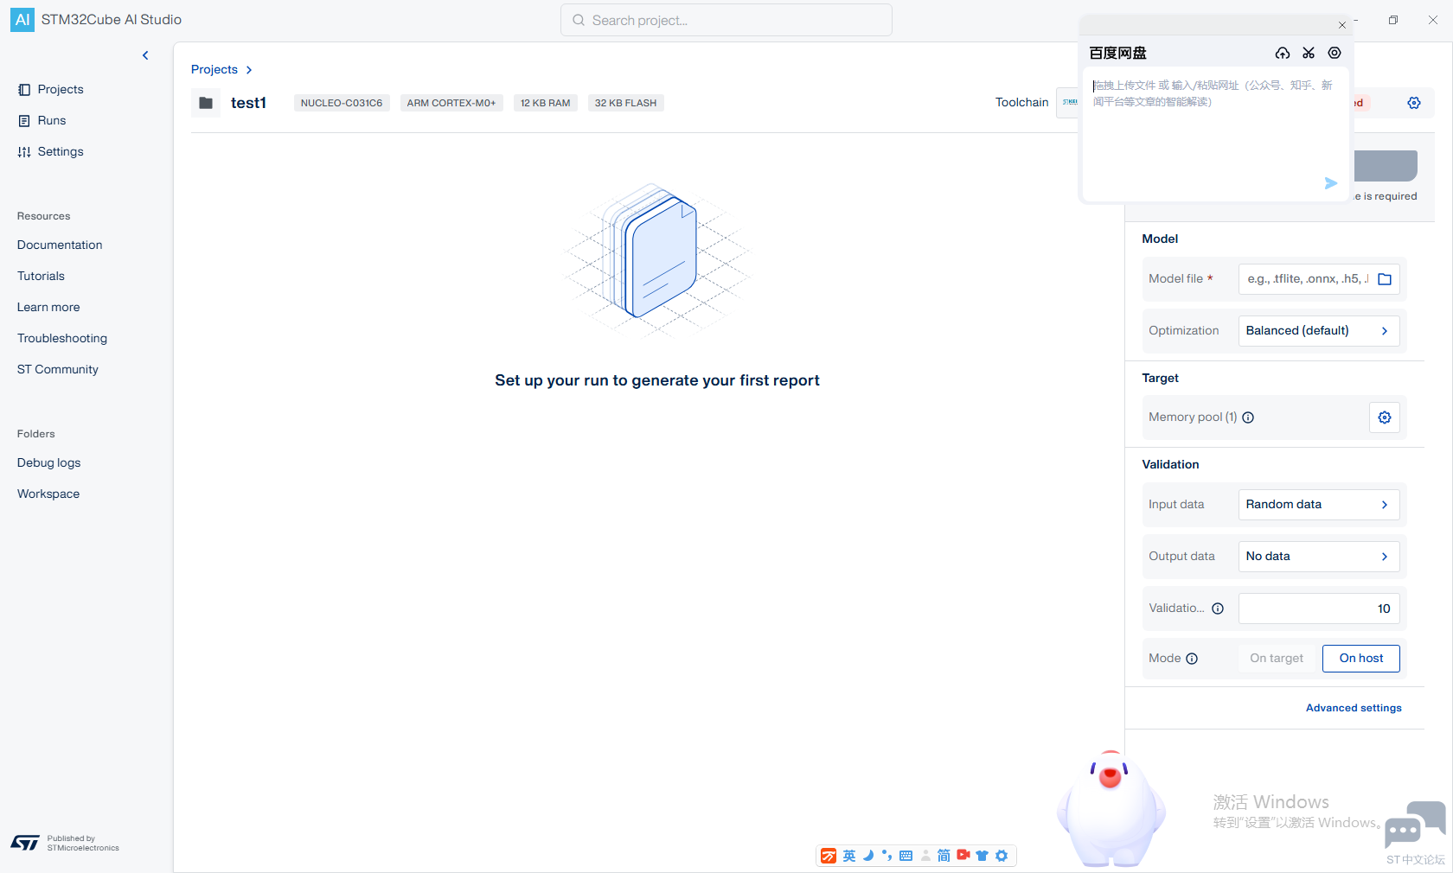Screen dimensions: 1453x873
Task: Open the Optimization Balanced (default) dropdown
Action: tap(1319, 331)
